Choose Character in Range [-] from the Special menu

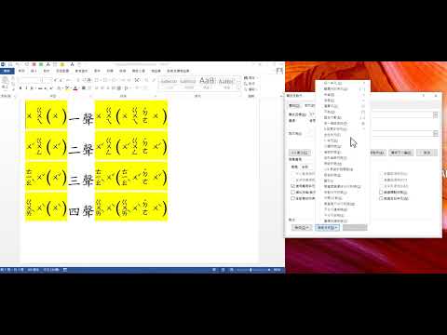point(342,88)
